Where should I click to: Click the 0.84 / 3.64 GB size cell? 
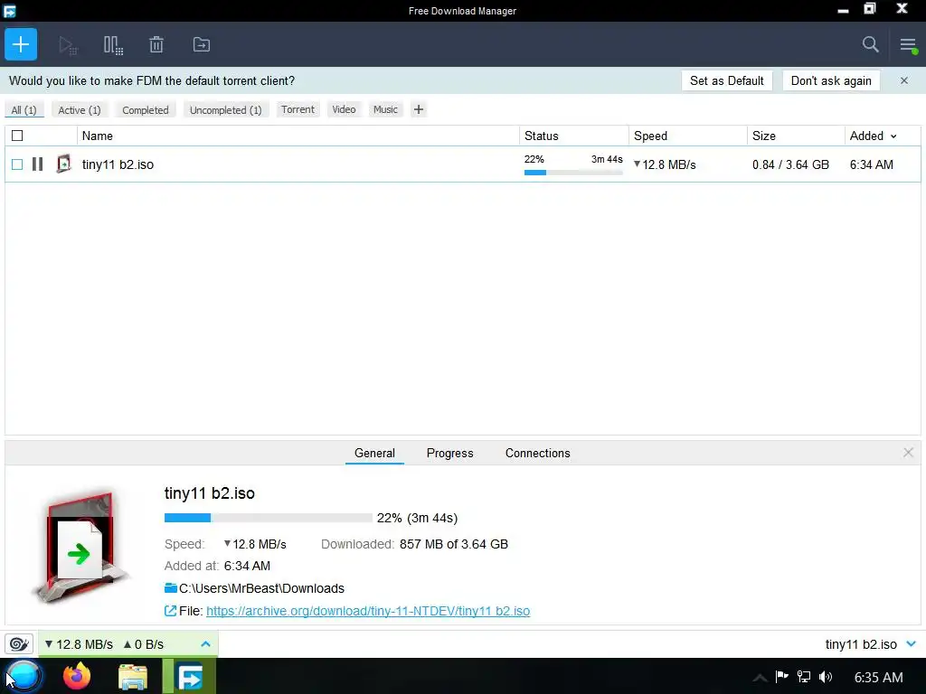(790, 164)
